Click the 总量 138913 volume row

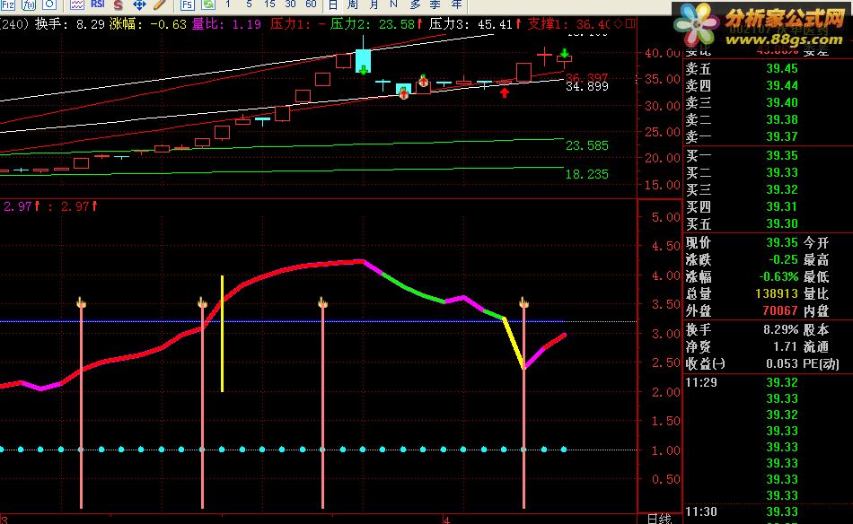742,294
